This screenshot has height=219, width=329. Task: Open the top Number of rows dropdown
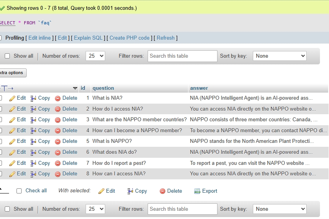[95, 56]
